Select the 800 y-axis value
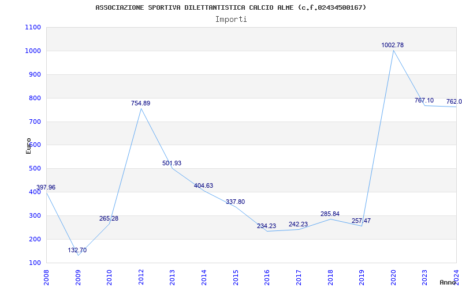 point(35,98)
